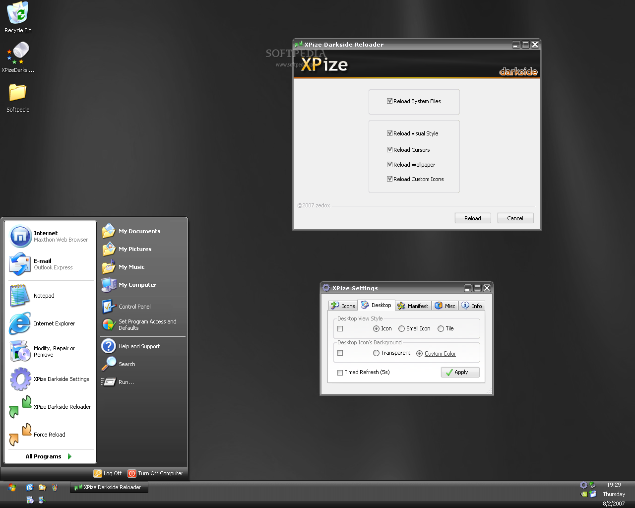The width and height of the screenshot is (635, 508).
Task: Open Help and Support
Action: pos(142,346)
